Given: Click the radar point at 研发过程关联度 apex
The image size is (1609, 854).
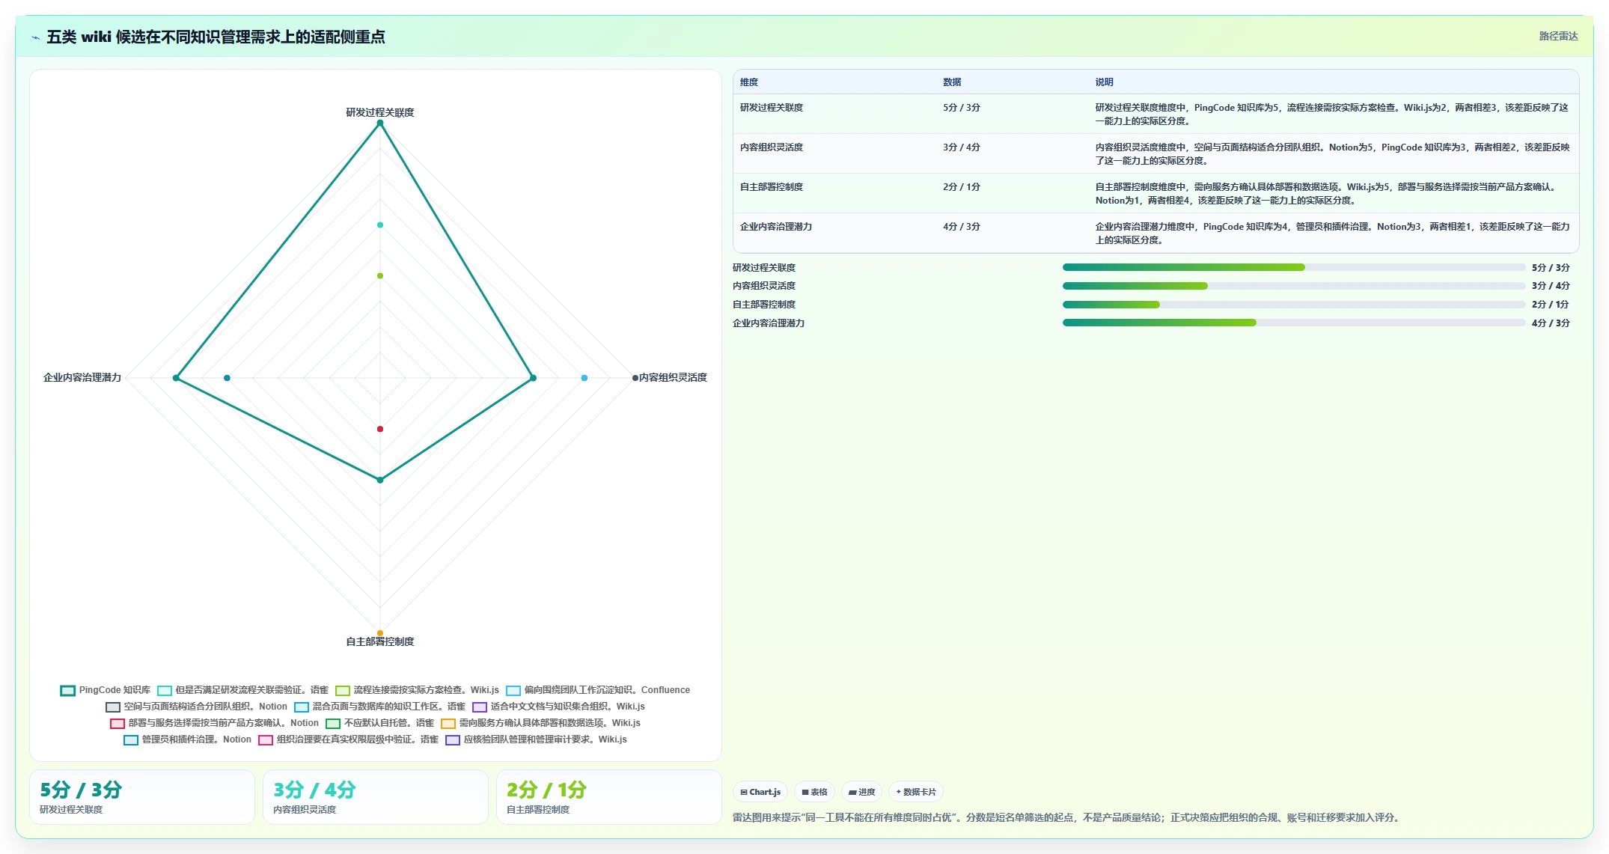Looking at the screenshot, I should pos(380,123).
